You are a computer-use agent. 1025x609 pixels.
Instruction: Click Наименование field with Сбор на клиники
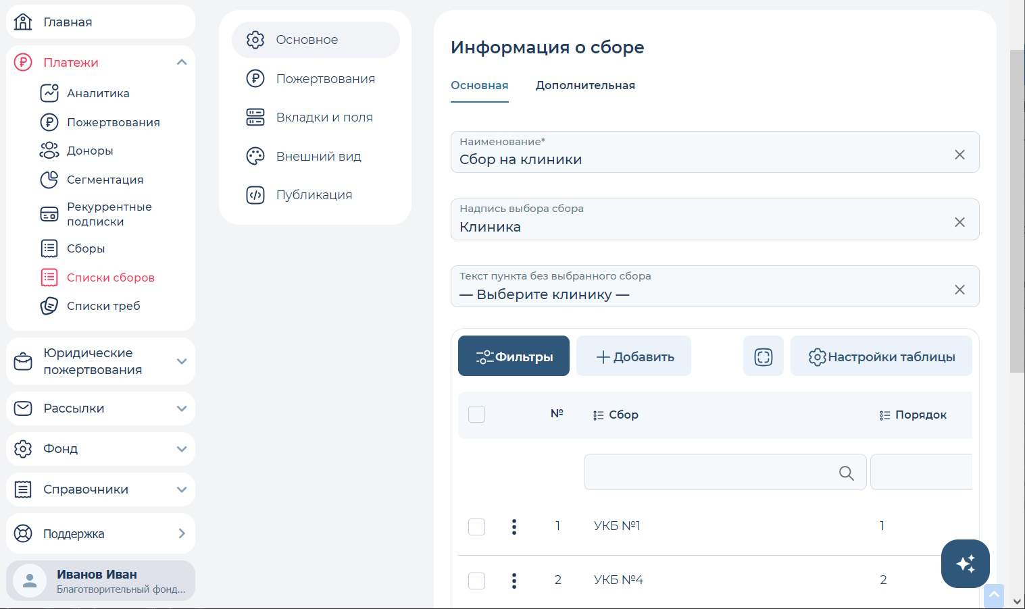click(x=715, y=152)
